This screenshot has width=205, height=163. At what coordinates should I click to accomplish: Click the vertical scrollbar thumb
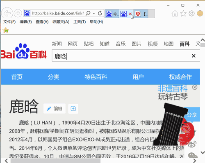(x=203, y=45)
